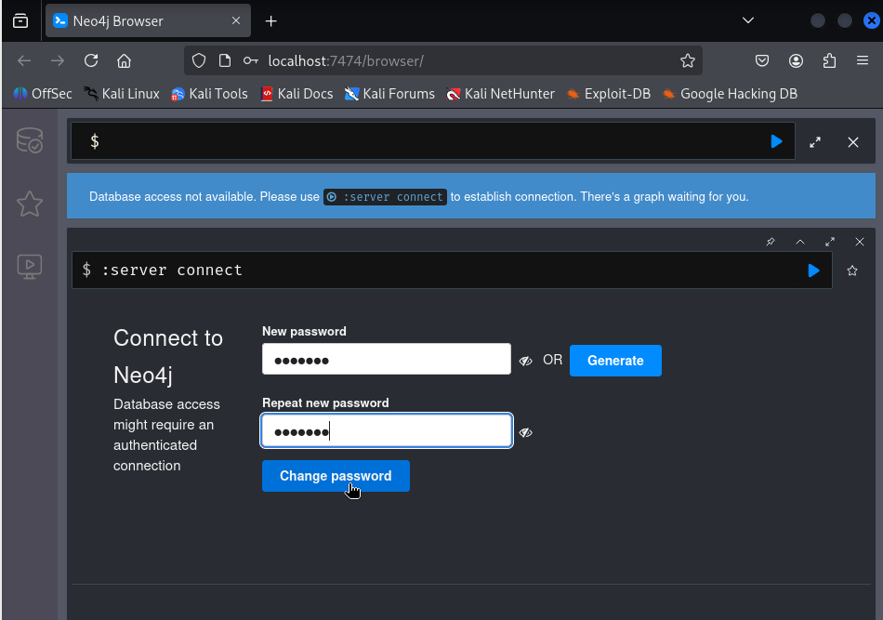Expand the top editor to fullscreen
Screen dimensions: 883x620
click(x=815, y=142)
